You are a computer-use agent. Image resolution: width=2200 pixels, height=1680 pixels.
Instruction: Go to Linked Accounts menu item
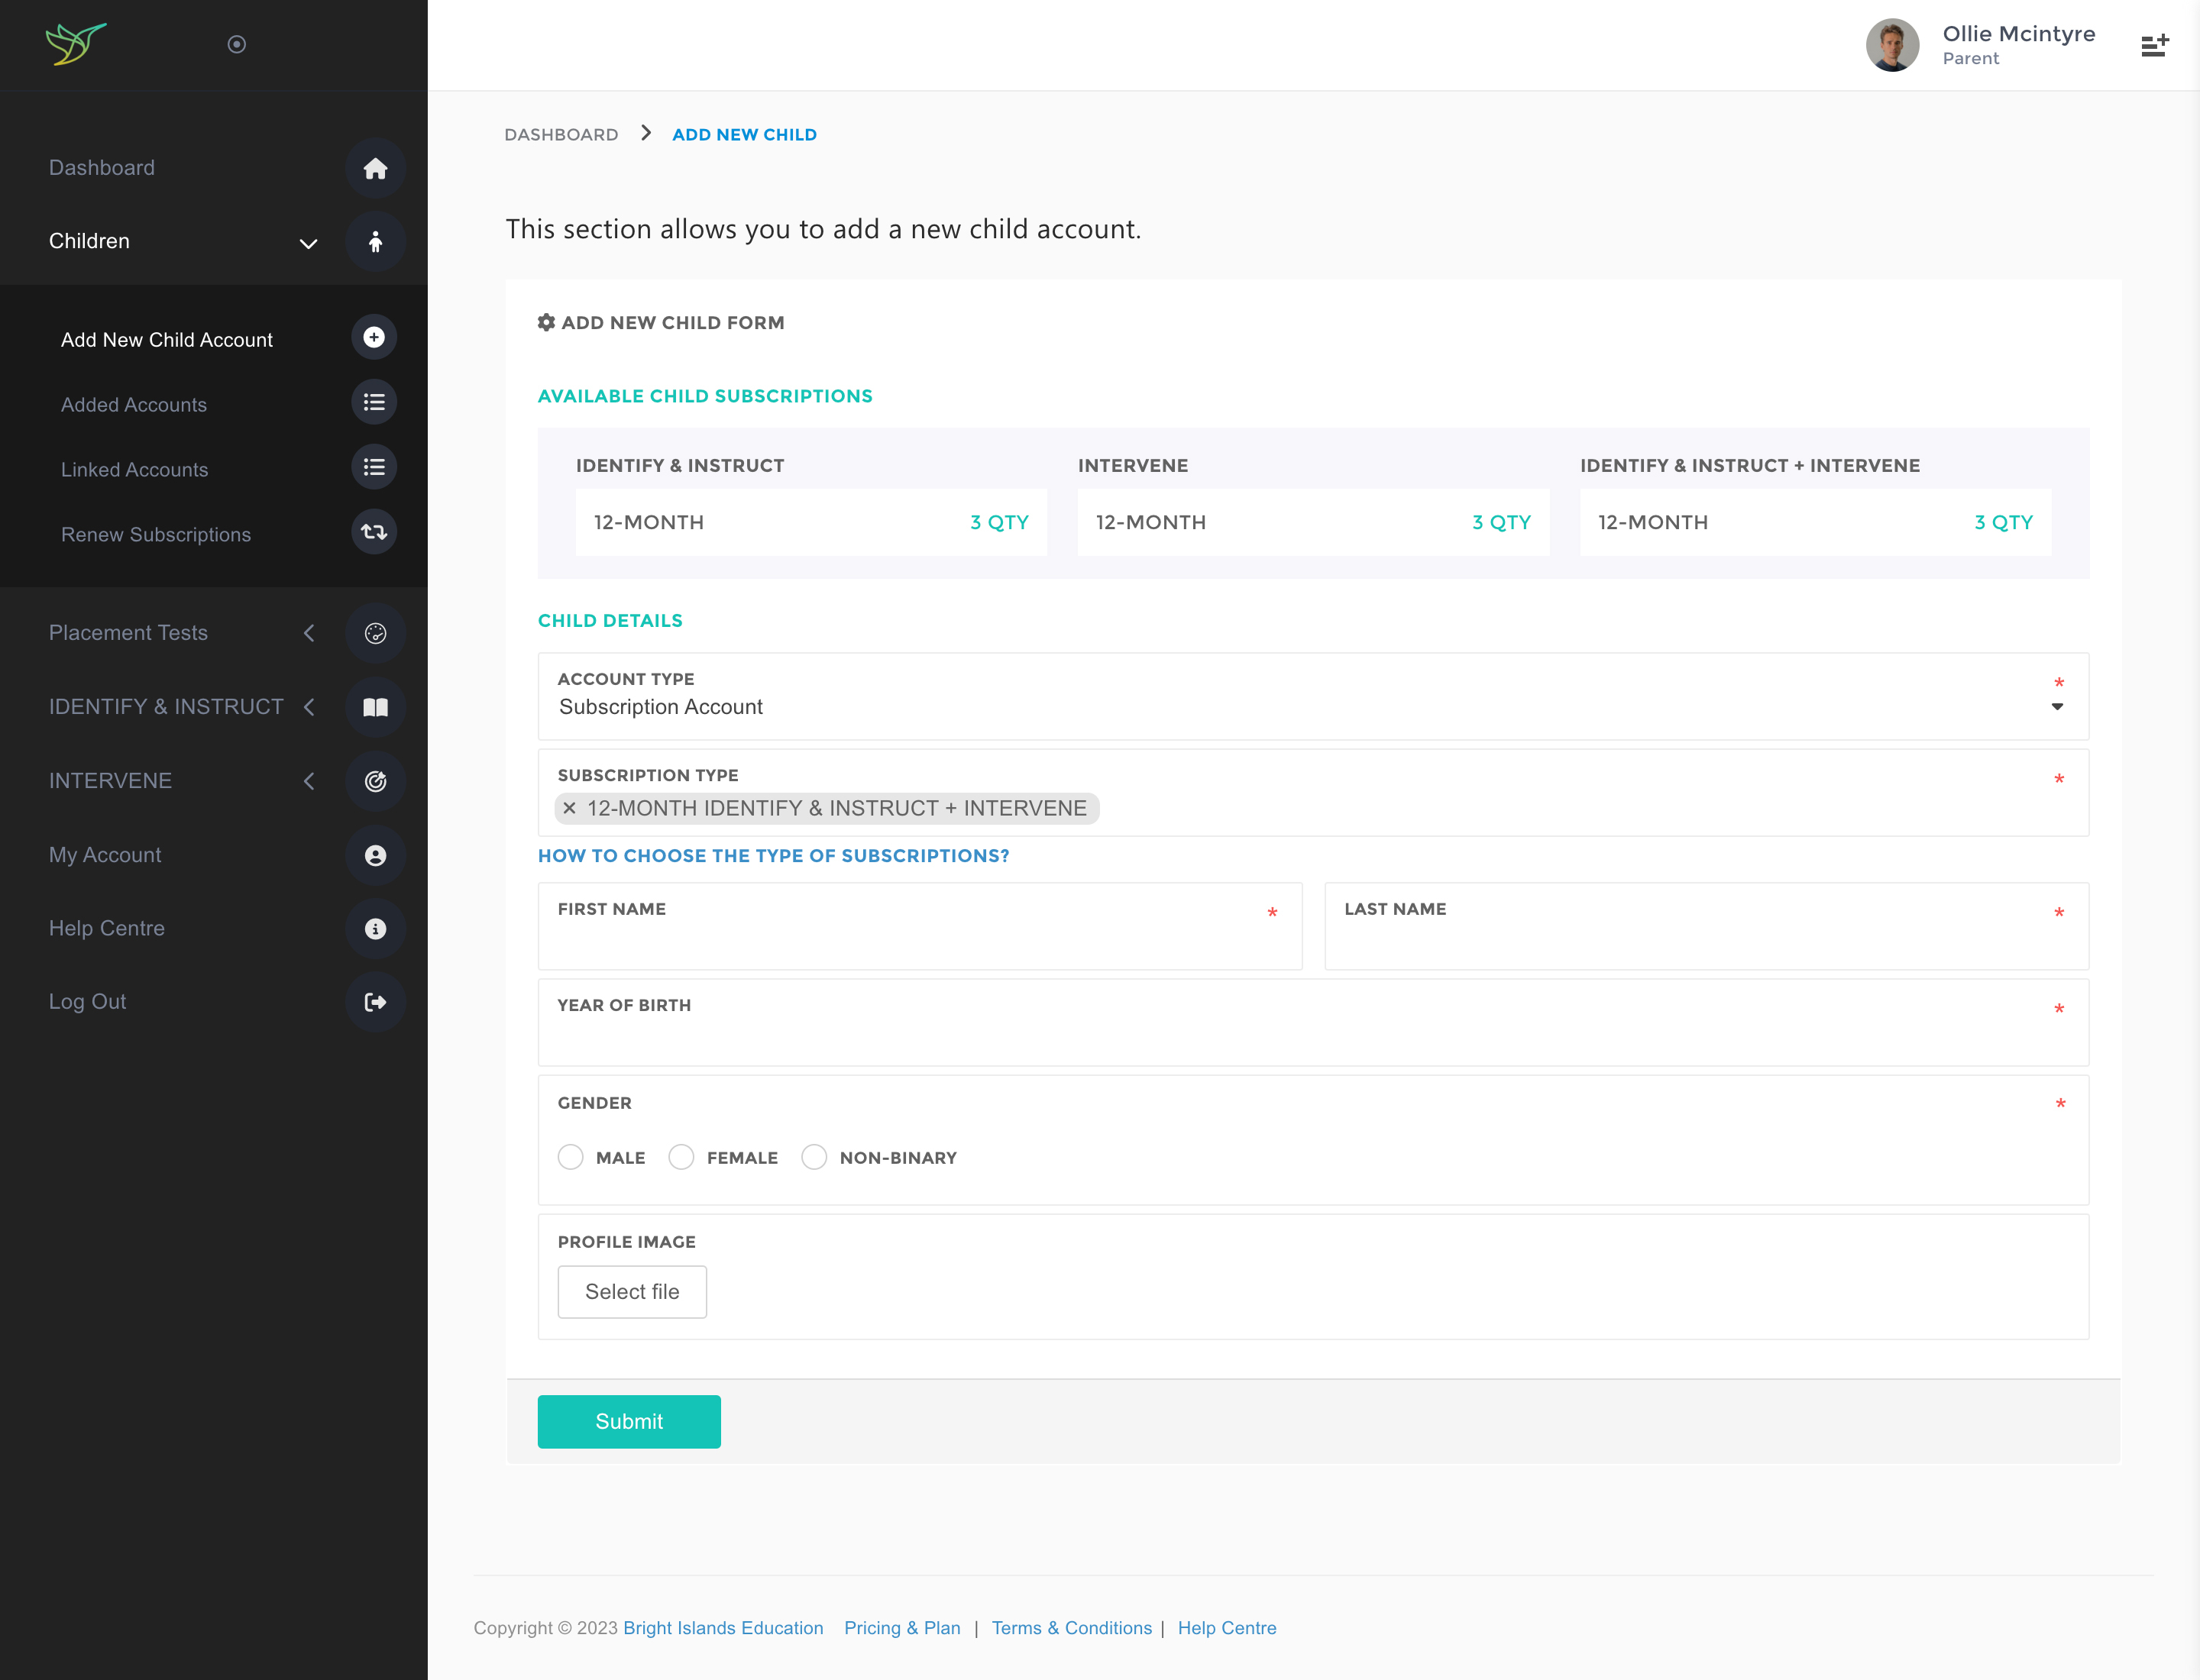pos(135,470)
